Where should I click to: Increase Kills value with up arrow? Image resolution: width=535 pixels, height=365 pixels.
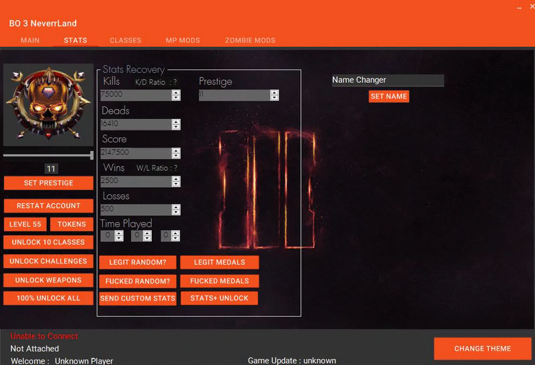(x=176, y=92)
